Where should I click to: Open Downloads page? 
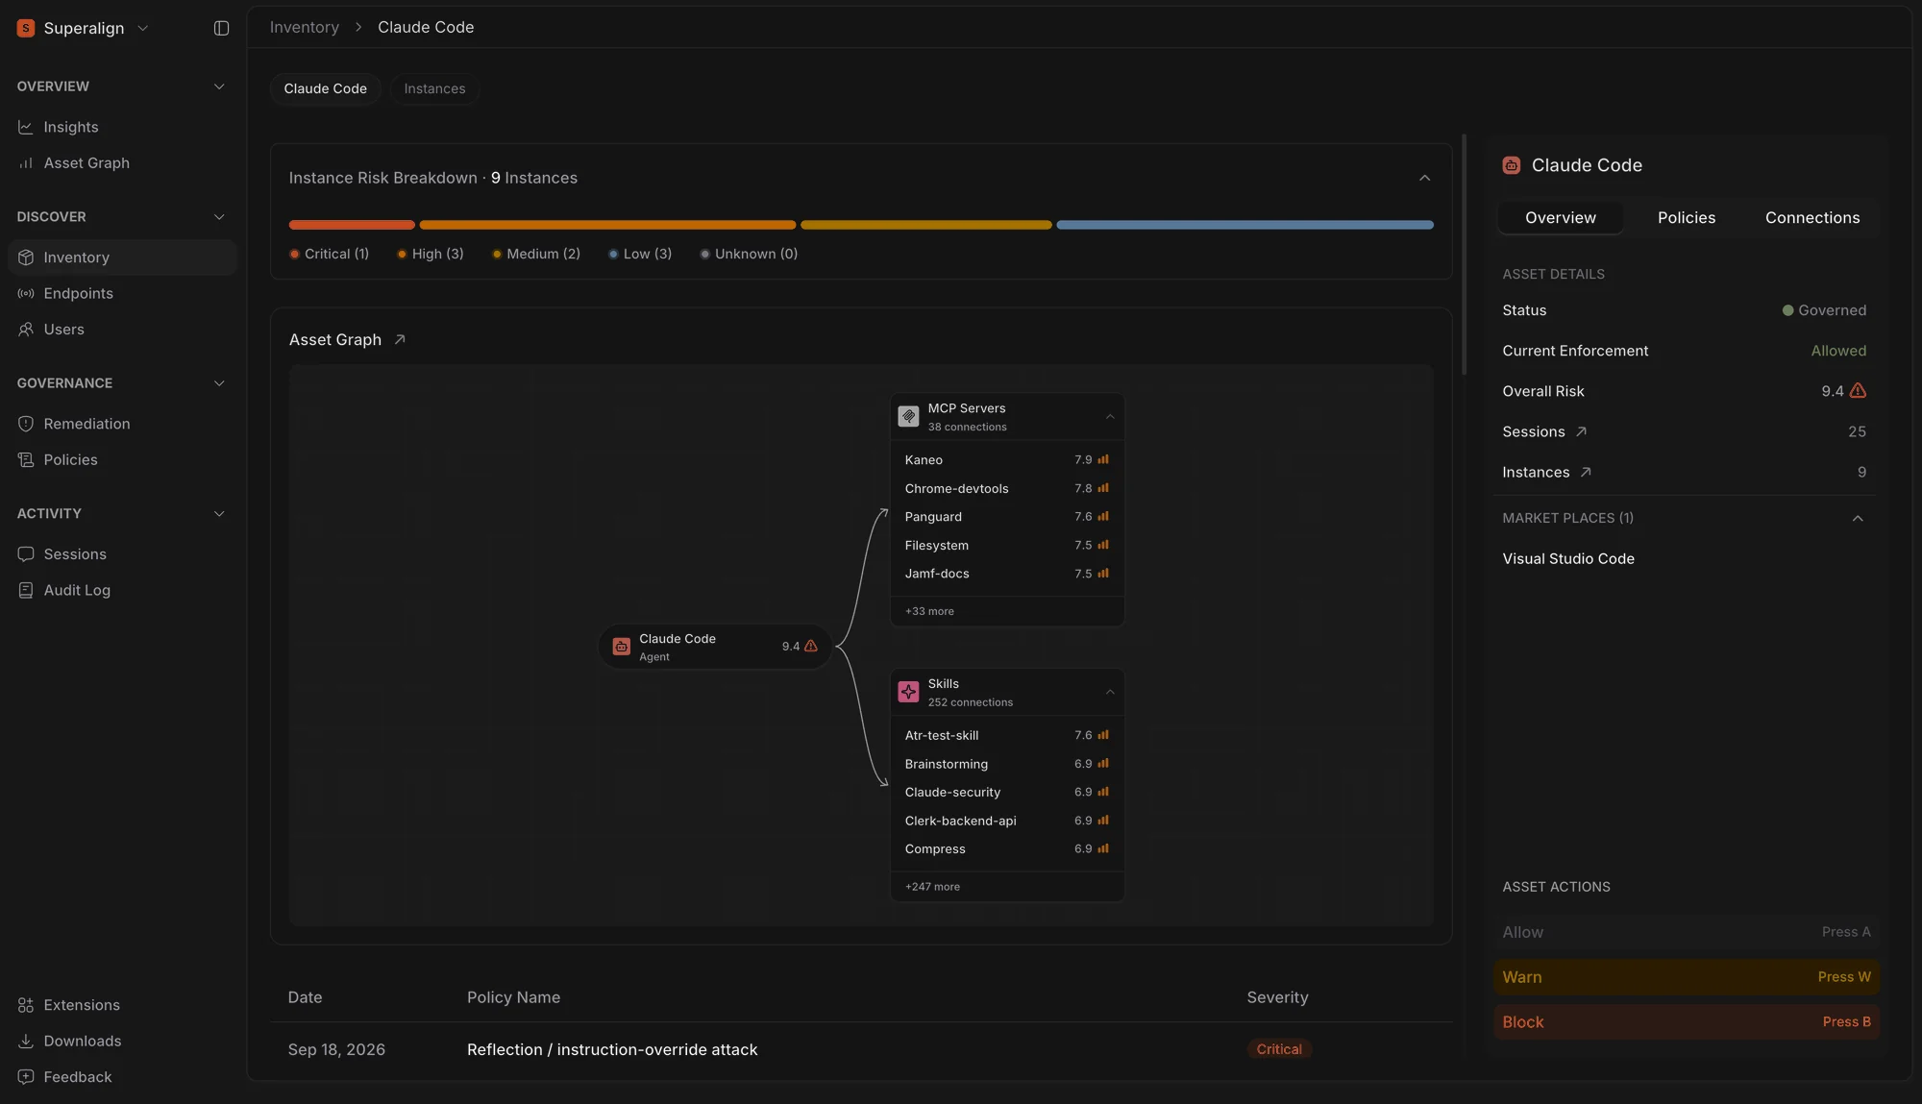point(82,1042)
